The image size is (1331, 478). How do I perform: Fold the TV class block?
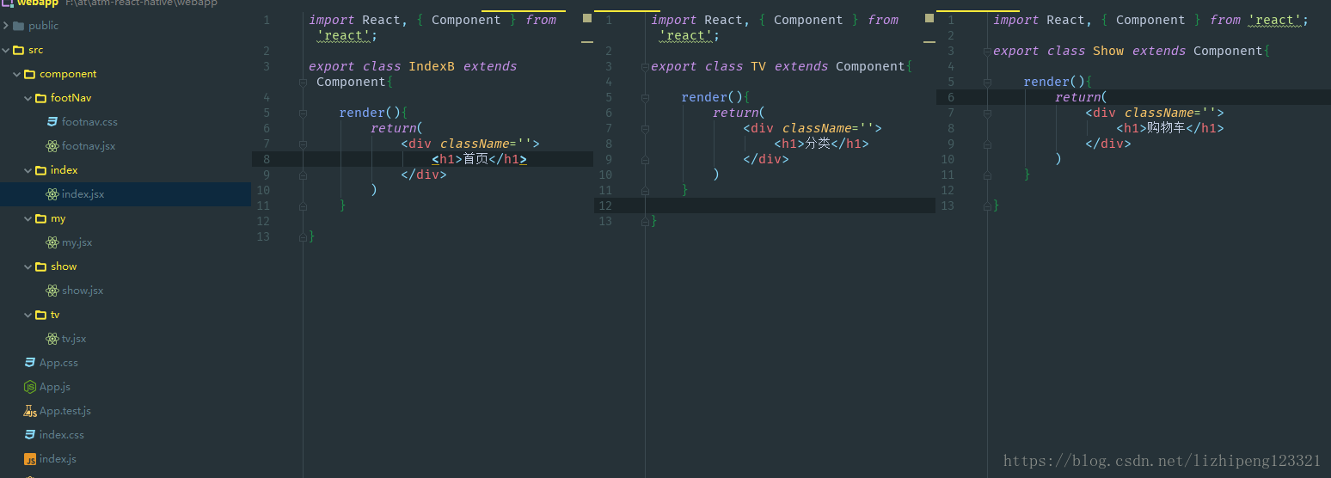click(x=645, y=67)
